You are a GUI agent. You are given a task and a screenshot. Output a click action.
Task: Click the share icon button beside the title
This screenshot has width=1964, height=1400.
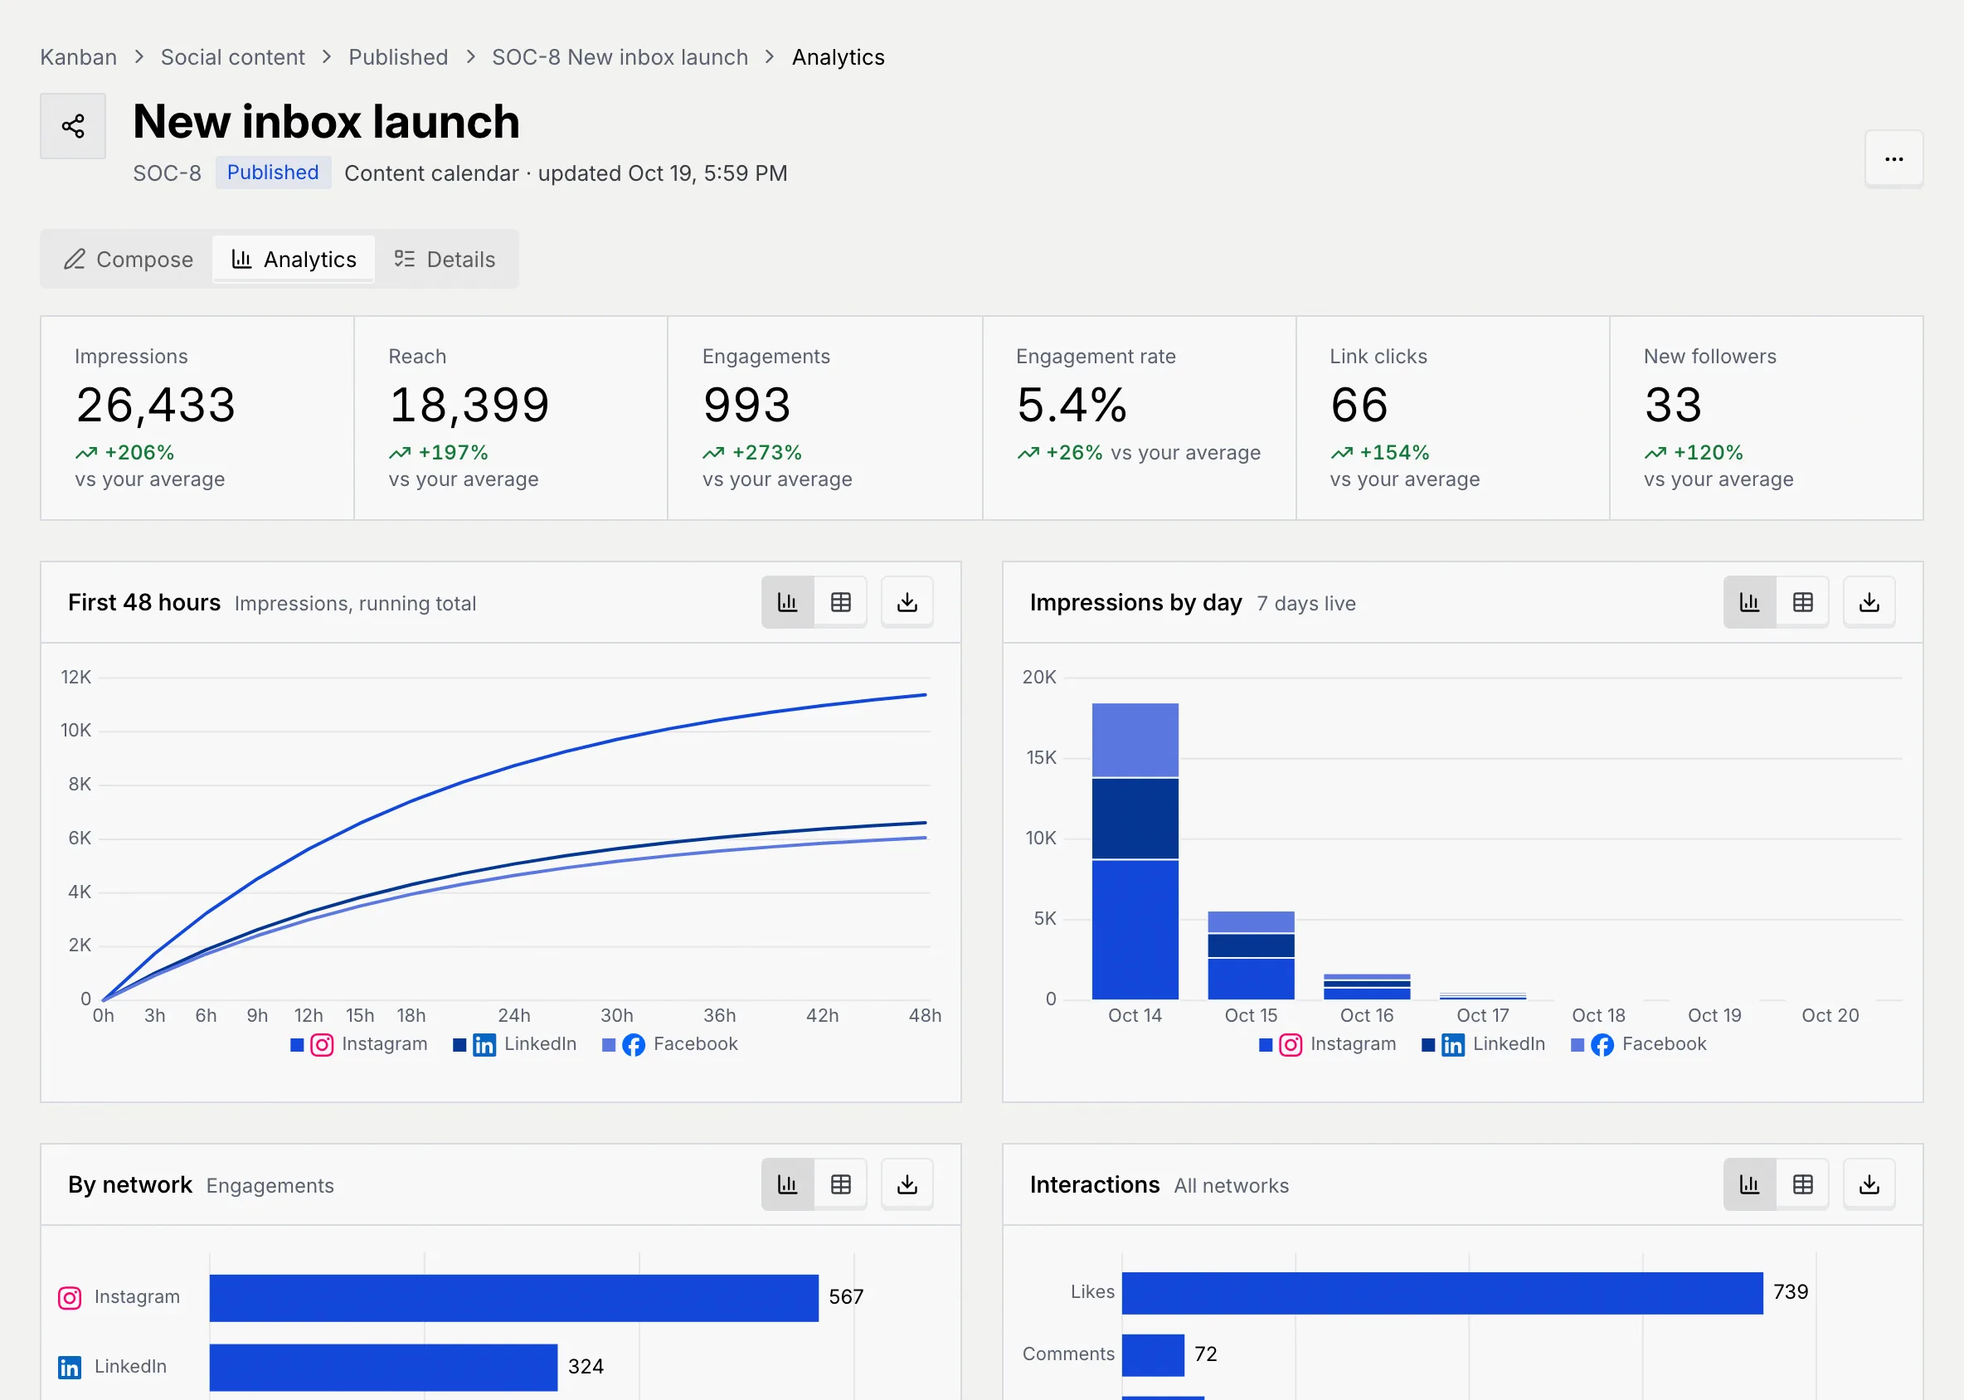pos(73,126)
